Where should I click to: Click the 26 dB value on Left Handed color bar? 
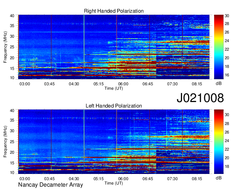pyautogui.click(x=227, y=132)
